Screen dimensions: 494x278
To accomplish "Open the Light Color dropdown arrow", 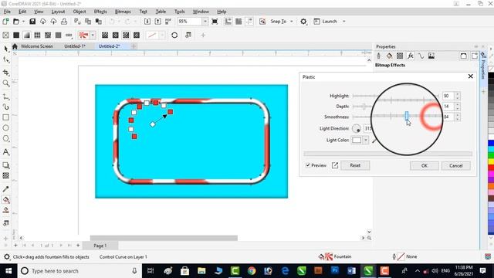I will click(366, 140).
